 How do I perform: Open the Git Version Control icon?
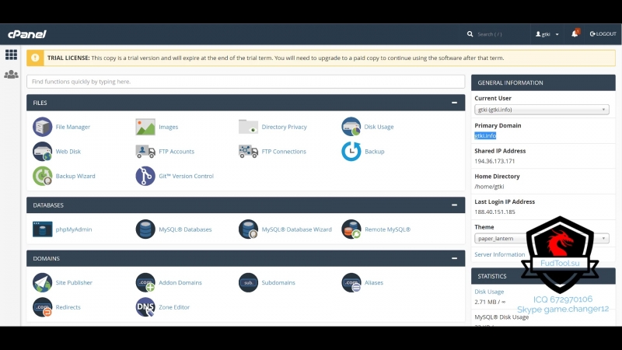pyautogui.click(x=145, y=176)
